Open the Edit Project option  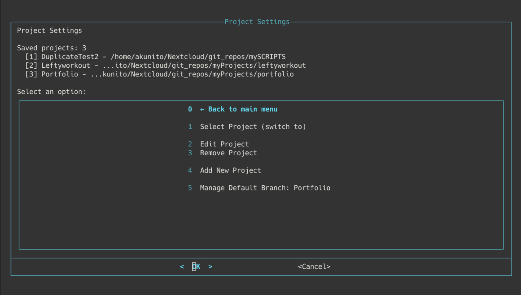(224, 144)
